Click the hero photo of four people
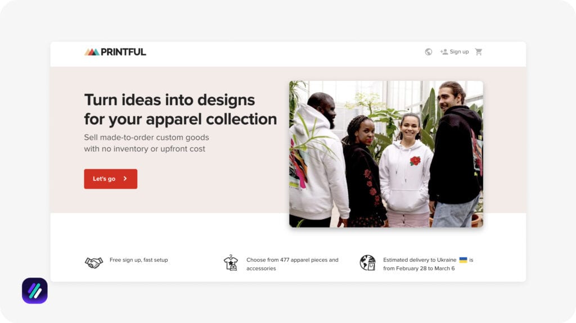576x323 pixels. tap(386, 154)
